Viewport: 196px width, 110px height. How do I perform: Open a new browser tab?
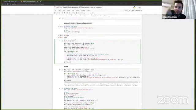[40, 1]
